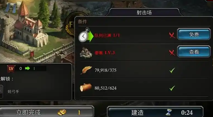213x117 pixels.
Task: Click the green checkmark for food requirement
Action: [x=172, y=70]
